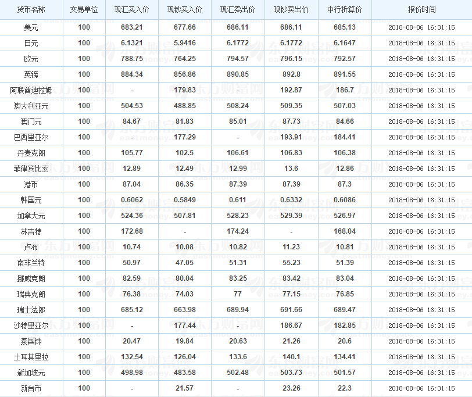Viewport: 472px width, 397px height.
Task: Select the 菲律宾比索 currency name
Action: coord(31,169)
